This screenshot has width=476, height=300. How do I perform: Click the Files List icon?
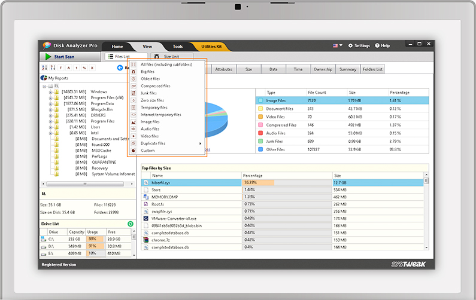click(111, 56)
